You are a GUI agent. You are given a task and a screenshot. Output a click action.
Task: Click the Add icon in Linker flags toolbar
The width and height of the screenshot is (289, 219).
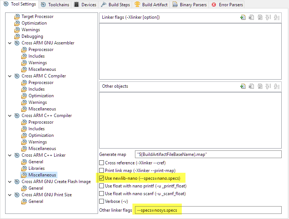click(x=243, y=17)
